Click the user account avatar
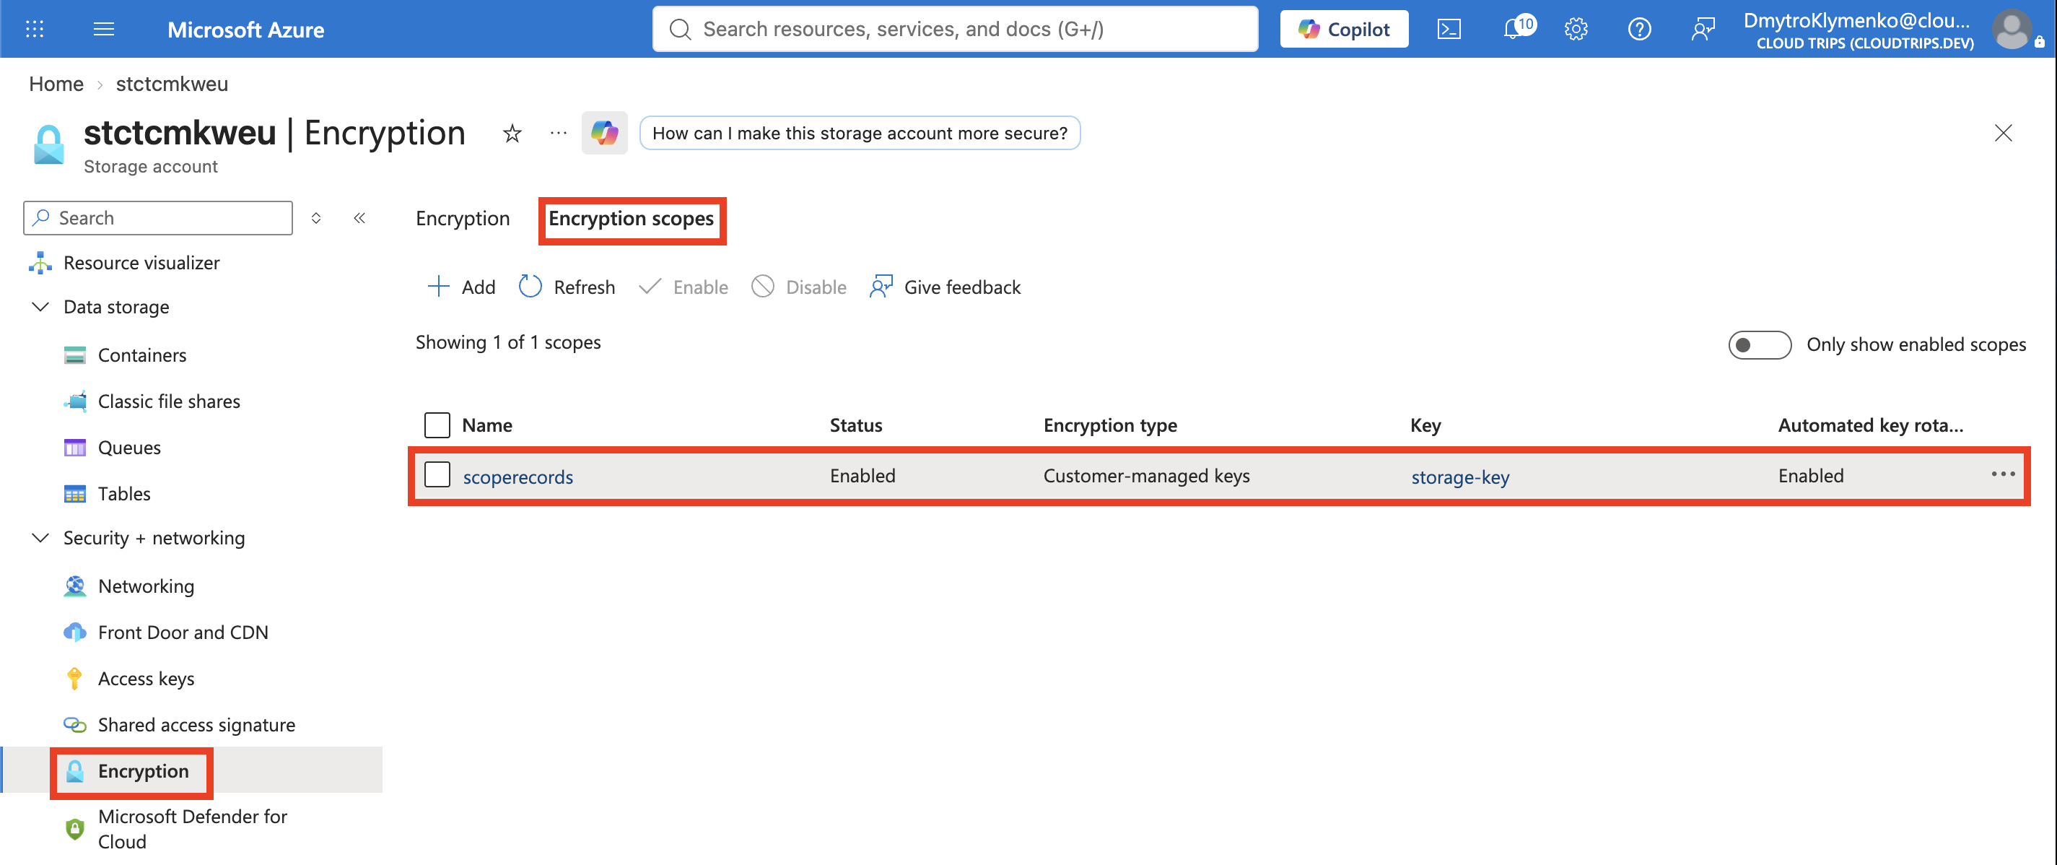Image resolution: width=2057 pixels, height=865 pixels. [2012, 30]
